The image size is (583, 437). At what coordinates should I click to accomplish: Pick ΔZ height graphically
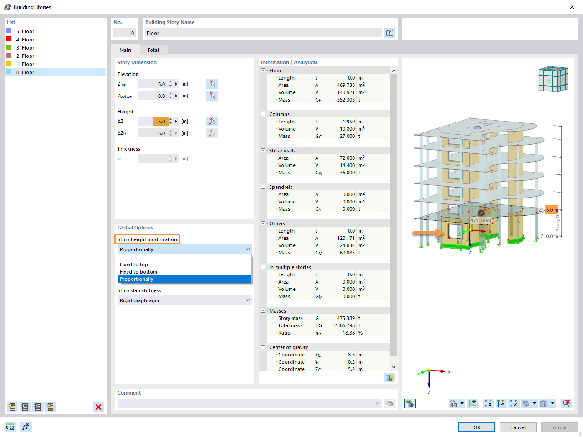tap(212, 121)
